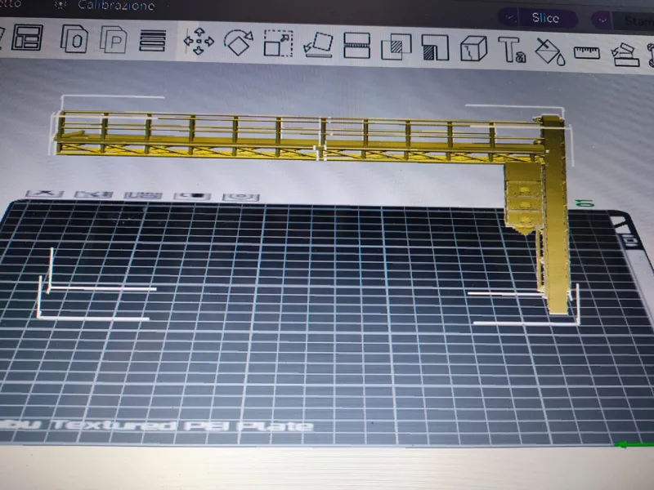Image resolution: width=654 pixels, height=490 pixels.
Task: Select the Cut tool
Action: pyautogui.click(x=356, y=45)
